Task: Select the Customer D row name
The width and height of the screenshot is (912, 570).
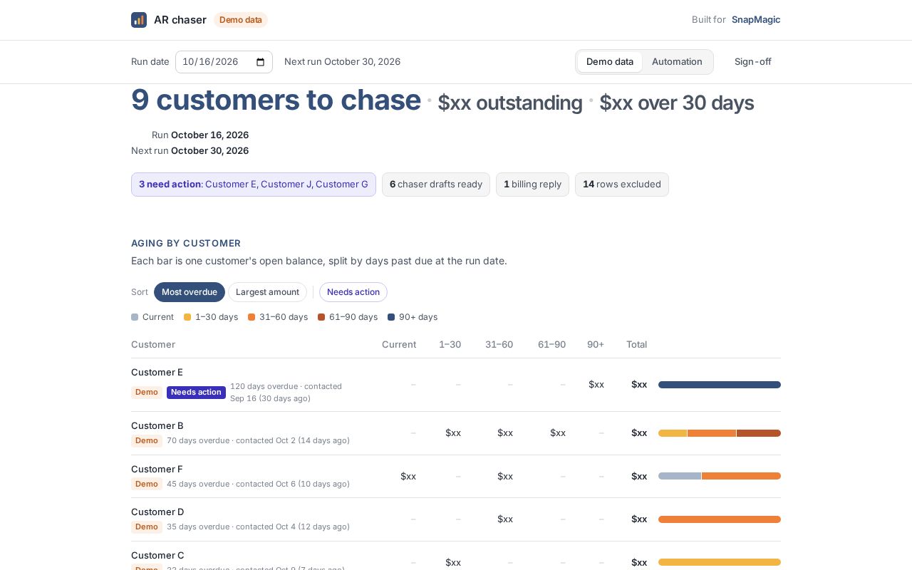Action: (157, 512)
